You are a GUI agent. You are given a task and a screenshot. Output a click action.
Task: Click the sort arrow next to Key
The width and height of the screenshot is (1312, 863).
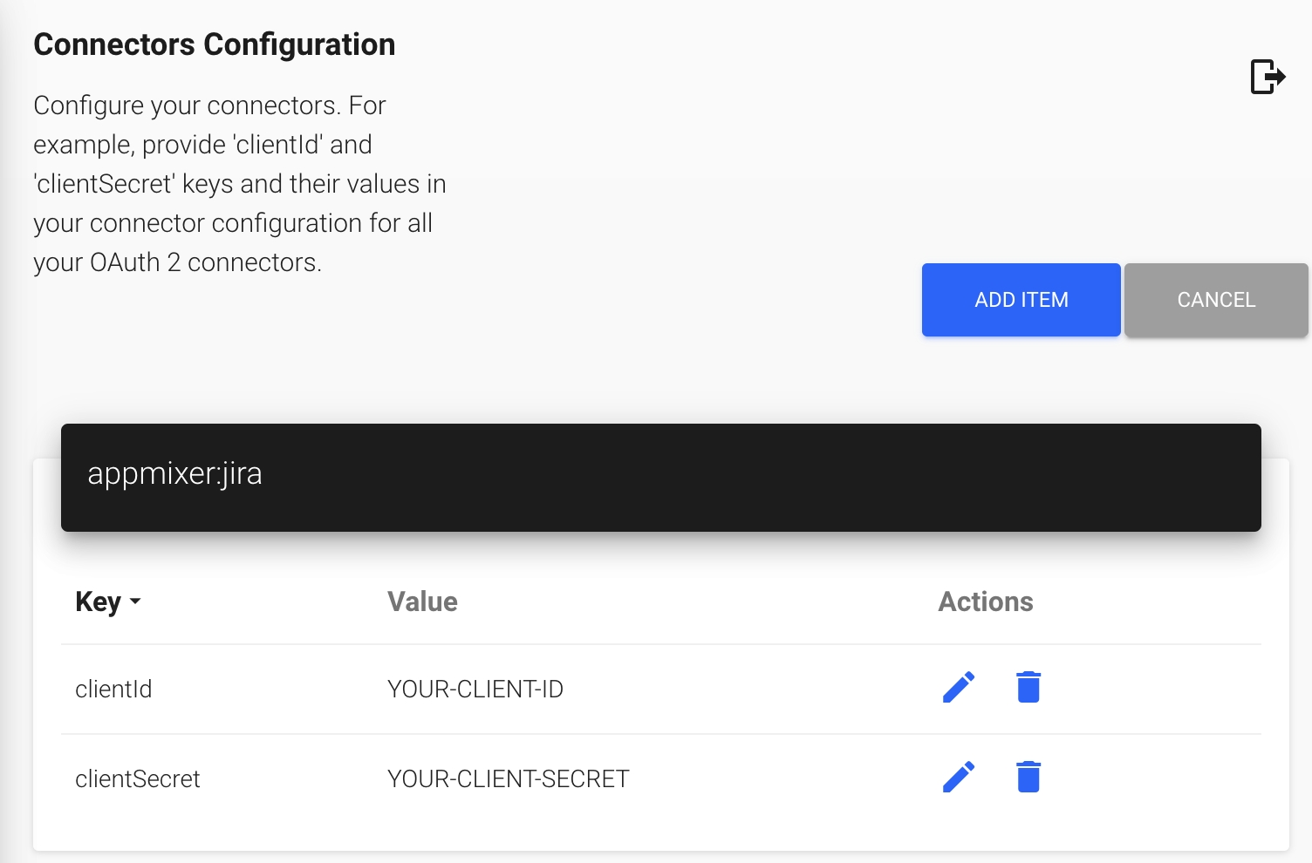pos(135,602)
